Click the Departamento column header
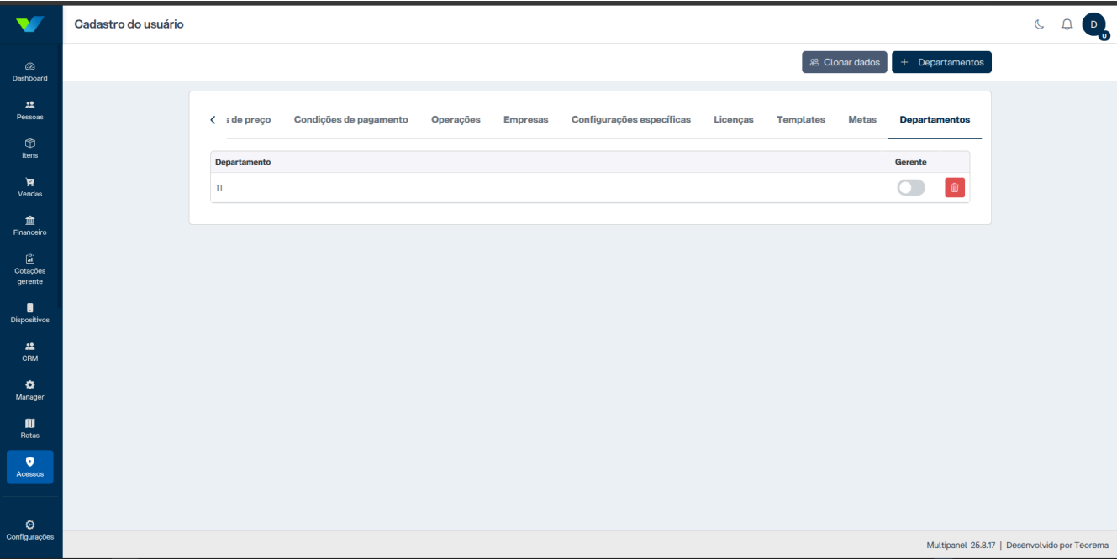 point(243,162)
